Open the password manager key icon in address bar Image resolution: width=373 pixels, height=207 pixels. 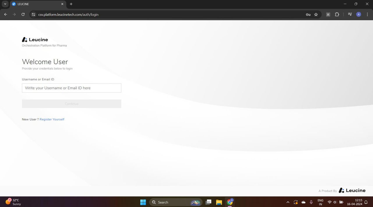tap(308, 14)
